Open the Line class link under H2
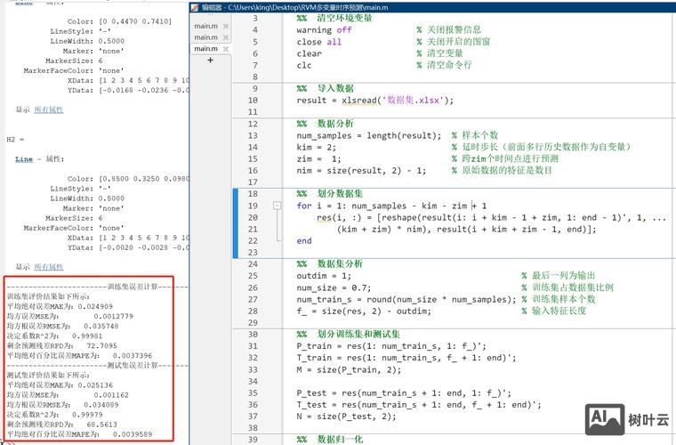 click(x=25, y=158)
